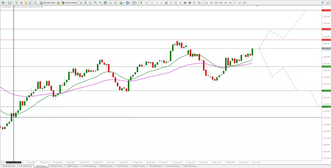
Task: Switch to GBPUSD,Daily tab
Action: [x=106, y=166]
